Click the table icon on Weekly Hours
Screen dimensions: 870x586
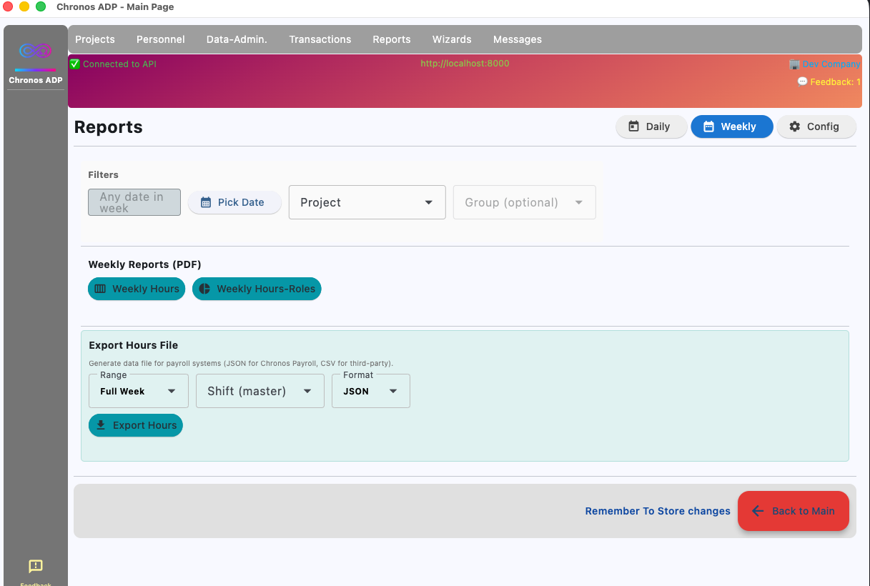100,289
